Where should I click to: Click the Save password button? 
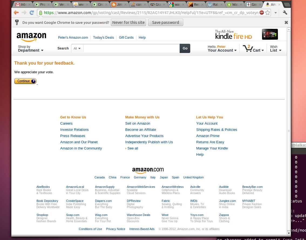pyautogui.click(x=165, y=22)
